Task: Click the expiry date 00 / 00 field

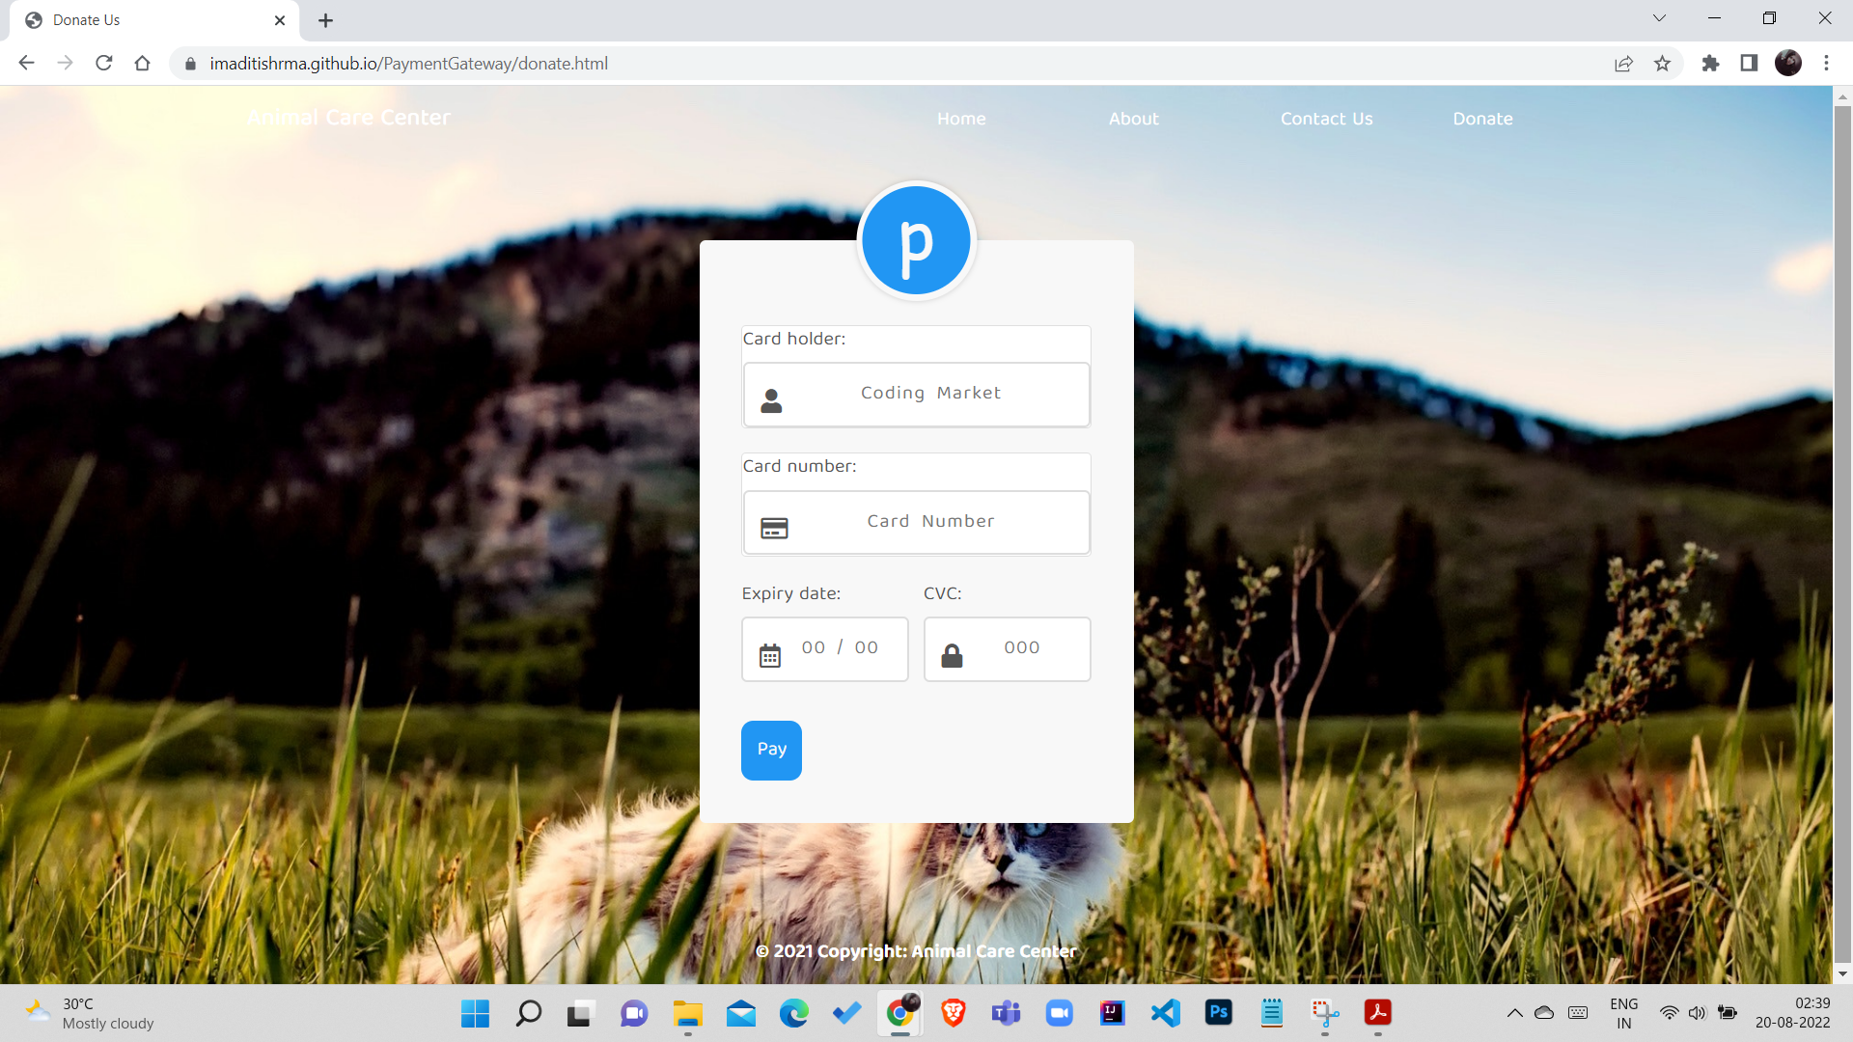Action: click(824, 648)
